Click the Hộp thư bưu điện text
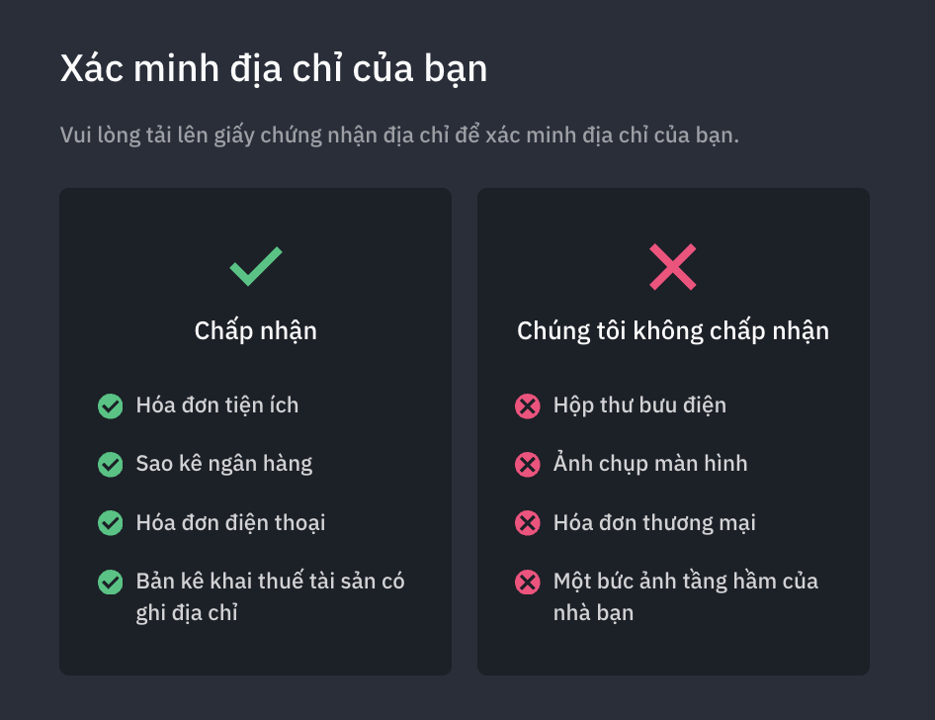The image size is (935, 720). pyautogui.click(x=639, y=405)
